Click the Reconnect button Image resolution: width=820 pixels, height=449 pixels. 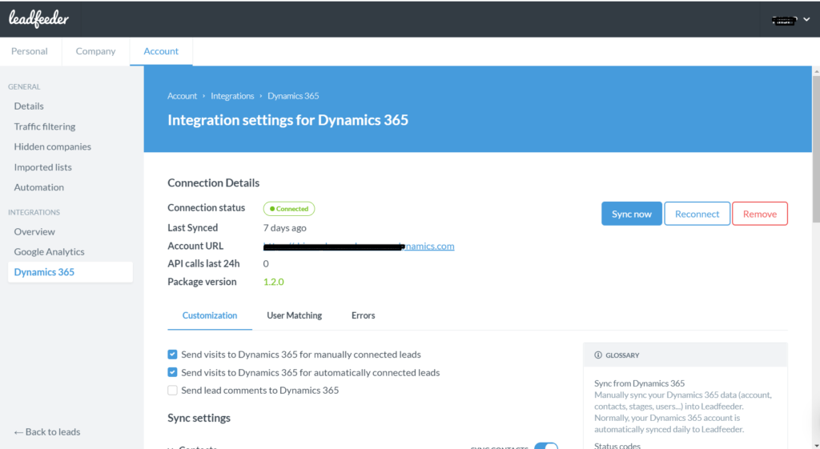click(697, 214)
